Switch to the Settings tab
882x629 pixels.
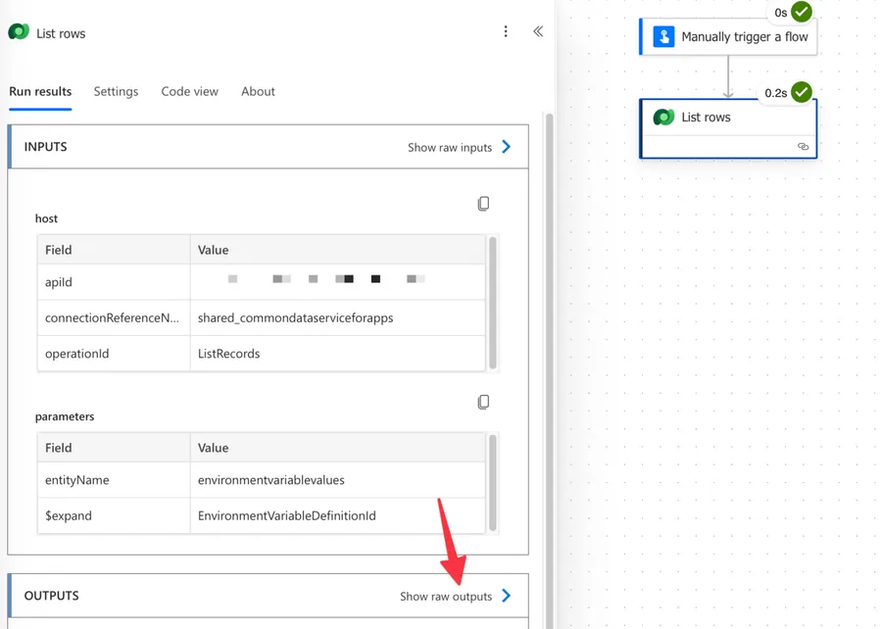(116, 91)
